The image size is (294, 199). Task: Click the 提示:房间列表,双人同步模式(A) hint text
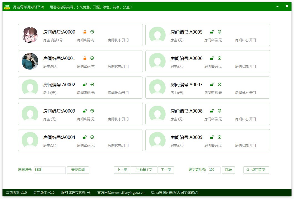click(x=175, y=193)
